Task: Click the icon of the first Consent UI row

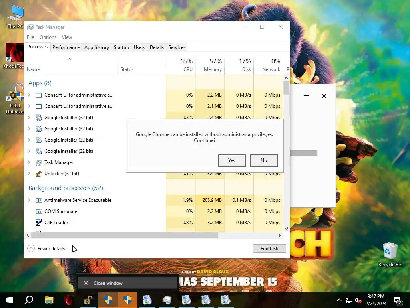Action: coord(39,95)
